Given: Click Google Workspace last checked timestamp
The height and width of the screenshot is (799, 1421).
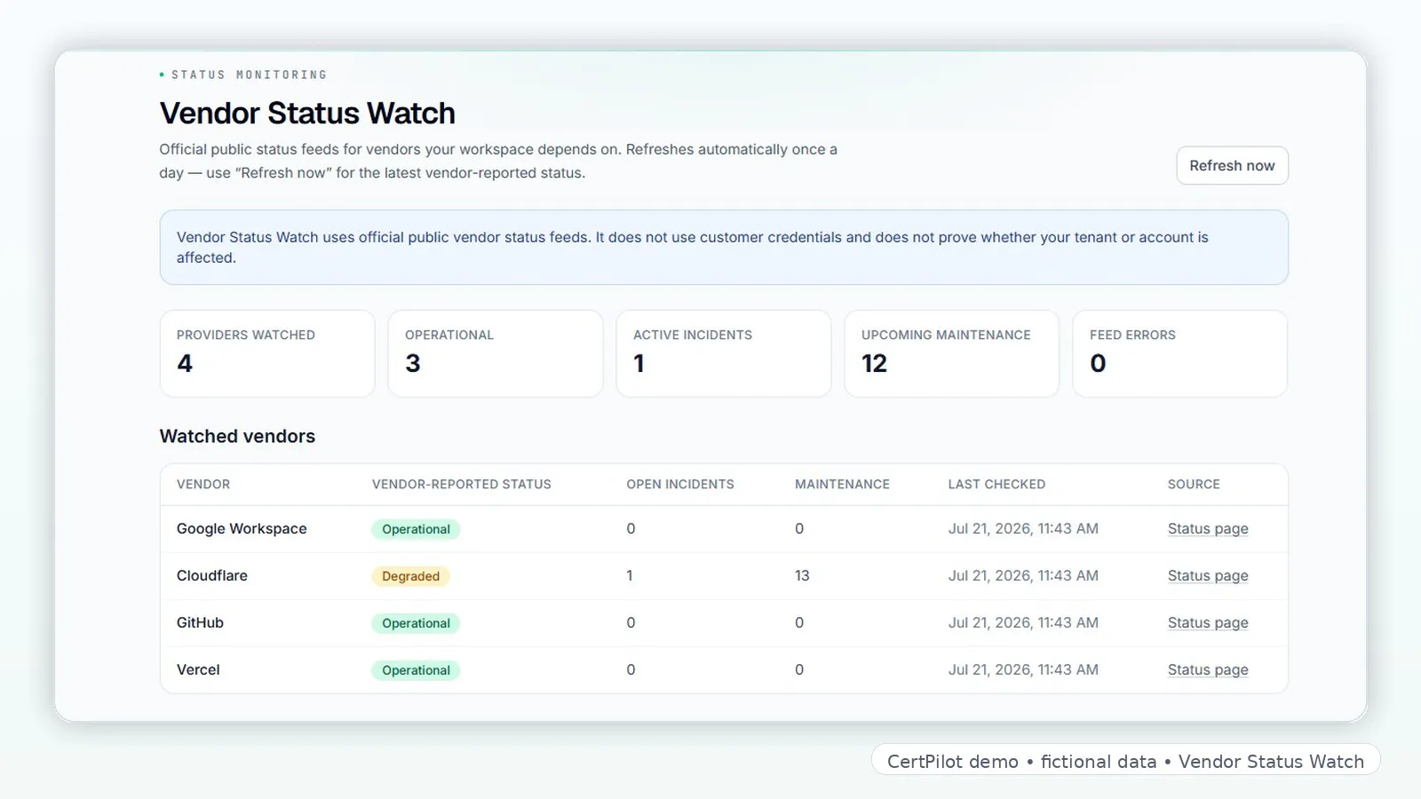Looking at the screenshot, I should click(x=1023, y=529).
